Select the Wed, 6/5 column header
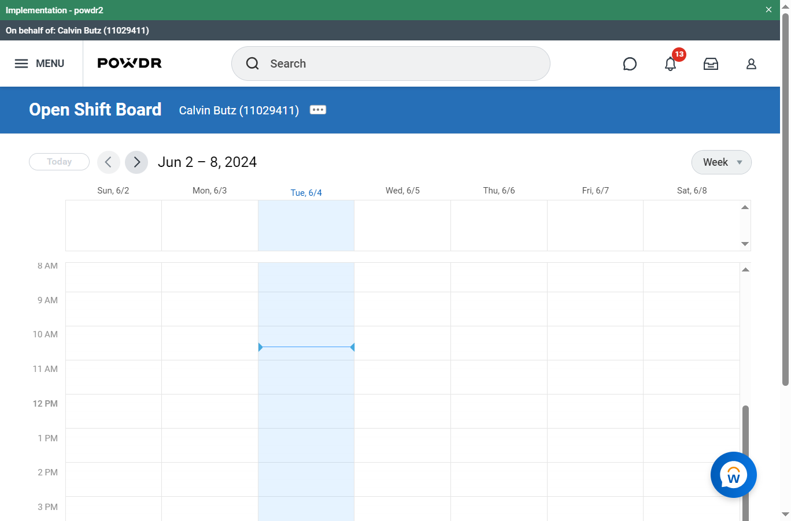Image resolution: width=791 pixels, height=521 pixels. click(403, 191)
